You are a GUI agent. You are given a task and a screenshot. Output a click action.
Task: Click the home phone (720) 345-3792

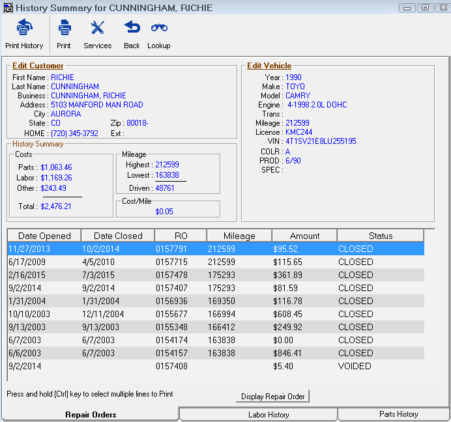pos(74,134)
